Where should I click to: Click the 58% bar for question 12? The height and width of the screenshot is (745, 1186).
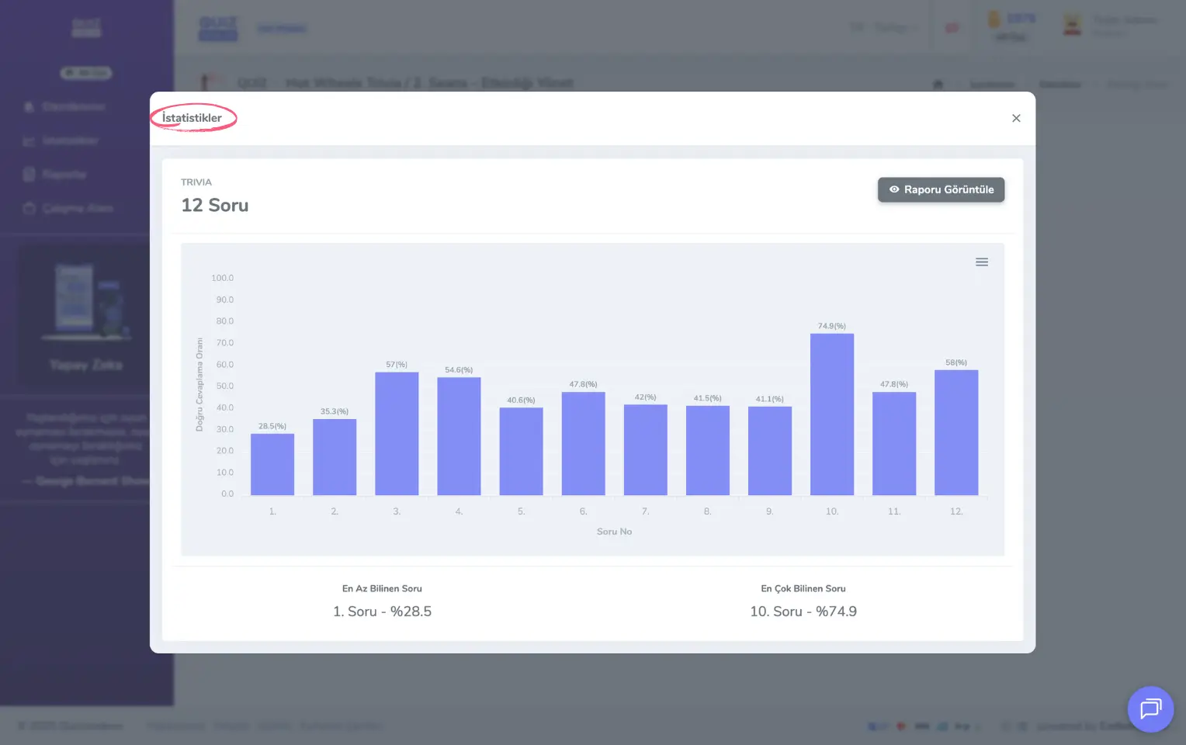pyautogui.click(x=955, y=432)
